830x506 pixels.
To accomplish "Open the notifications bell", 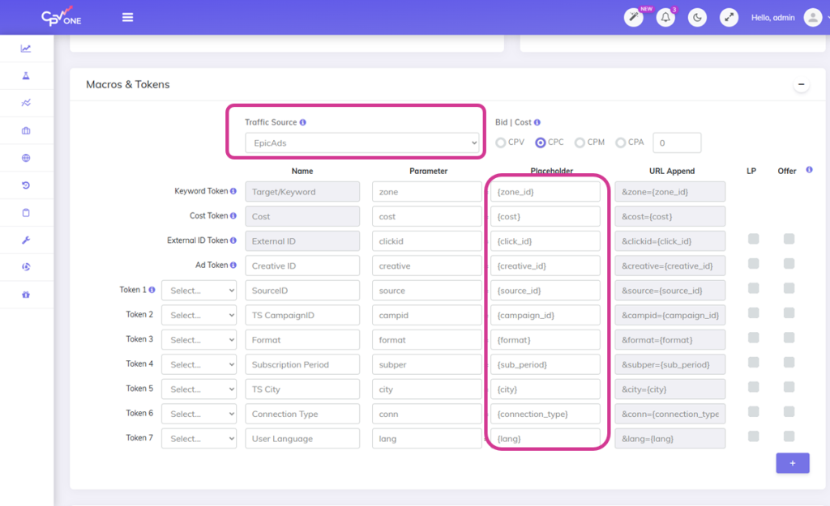I will [x=665, y=18].
